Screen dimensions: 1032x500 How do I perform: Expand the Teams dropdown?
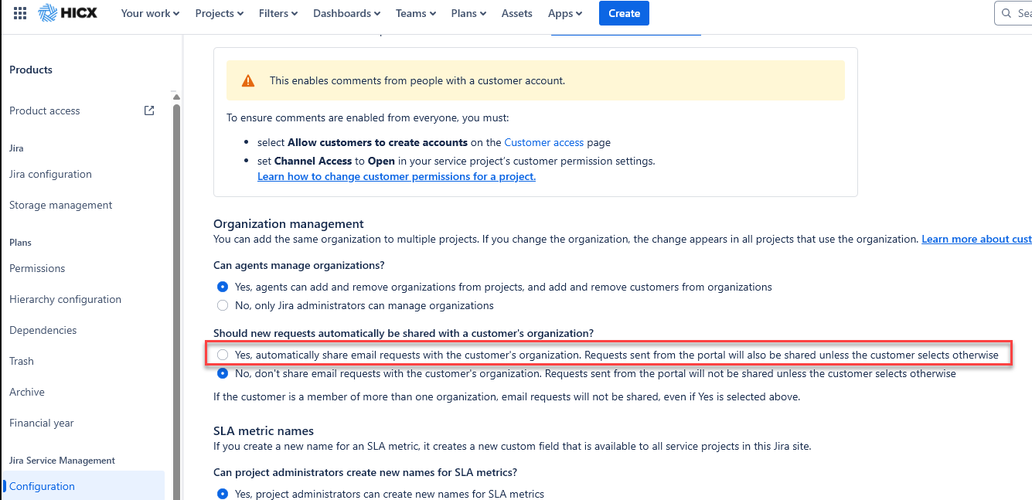point(416,13)
